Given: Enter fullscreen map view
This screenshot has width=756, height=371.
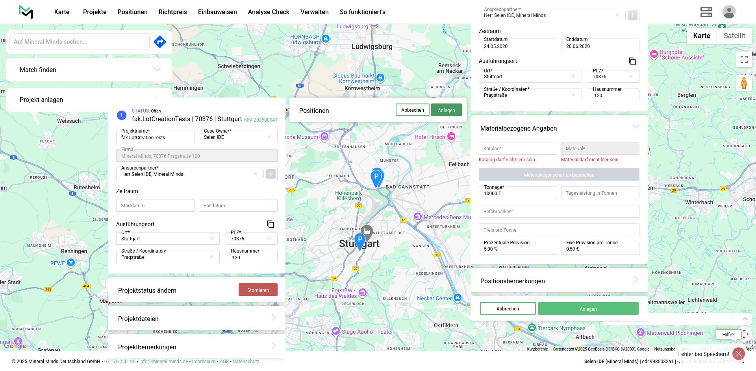Looking at the screenshot, I should (x=744, y=59).
